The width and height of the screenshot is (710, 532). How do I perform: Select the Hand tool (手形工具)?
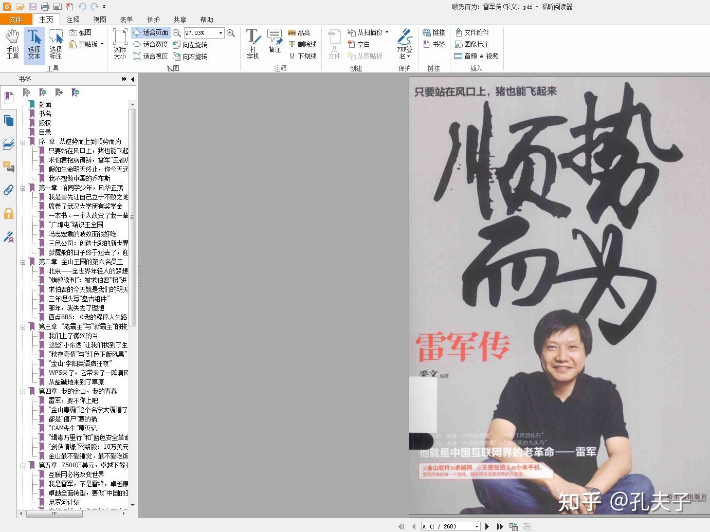pyautogui.click(x=12, y=44)
